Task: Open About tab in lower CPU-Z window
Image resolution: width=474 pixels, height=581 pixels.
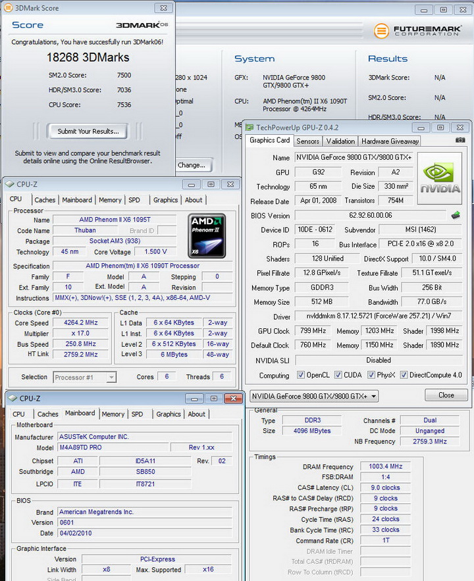Action: point(196,415)
